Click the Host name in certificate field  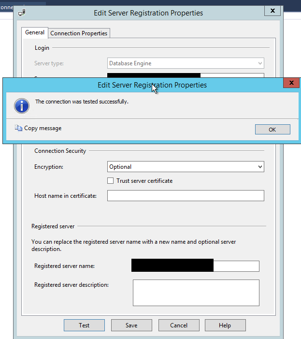186,195
